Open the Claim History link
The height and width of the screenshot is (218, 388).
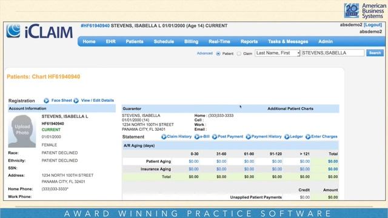pos(179,136)
